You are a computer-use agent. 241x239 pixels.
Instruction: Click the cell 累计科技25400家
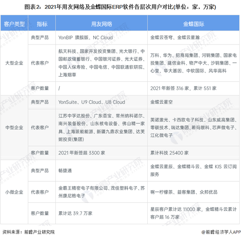(193, 153)
